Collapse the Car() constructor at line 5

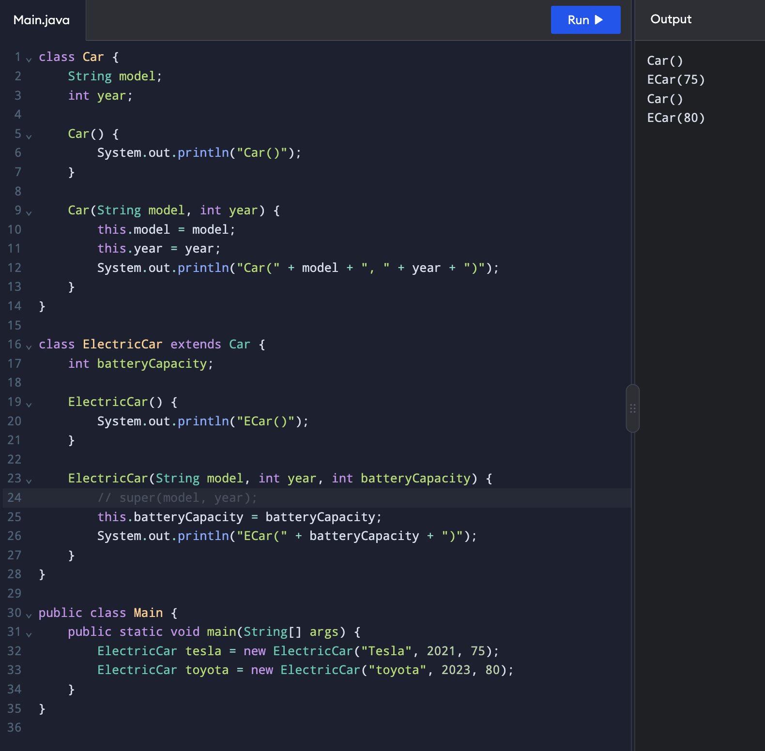pos(29,136)
